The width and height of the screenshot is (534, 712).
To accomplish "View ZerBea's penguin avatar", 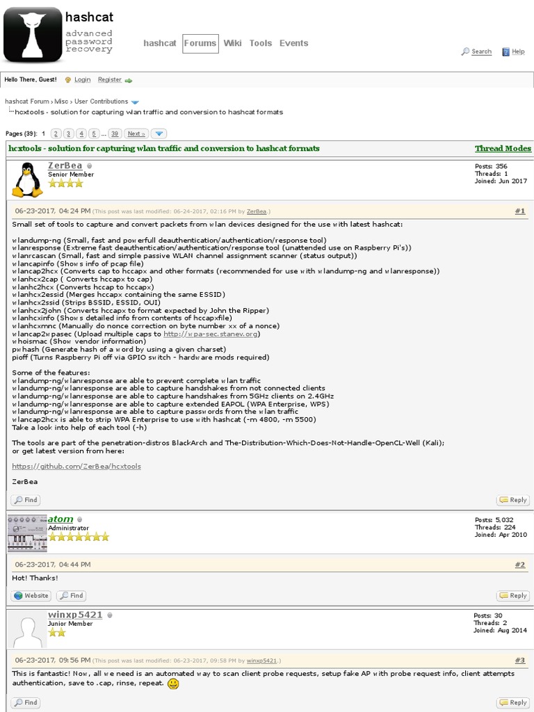I will [x=27, y=180].
